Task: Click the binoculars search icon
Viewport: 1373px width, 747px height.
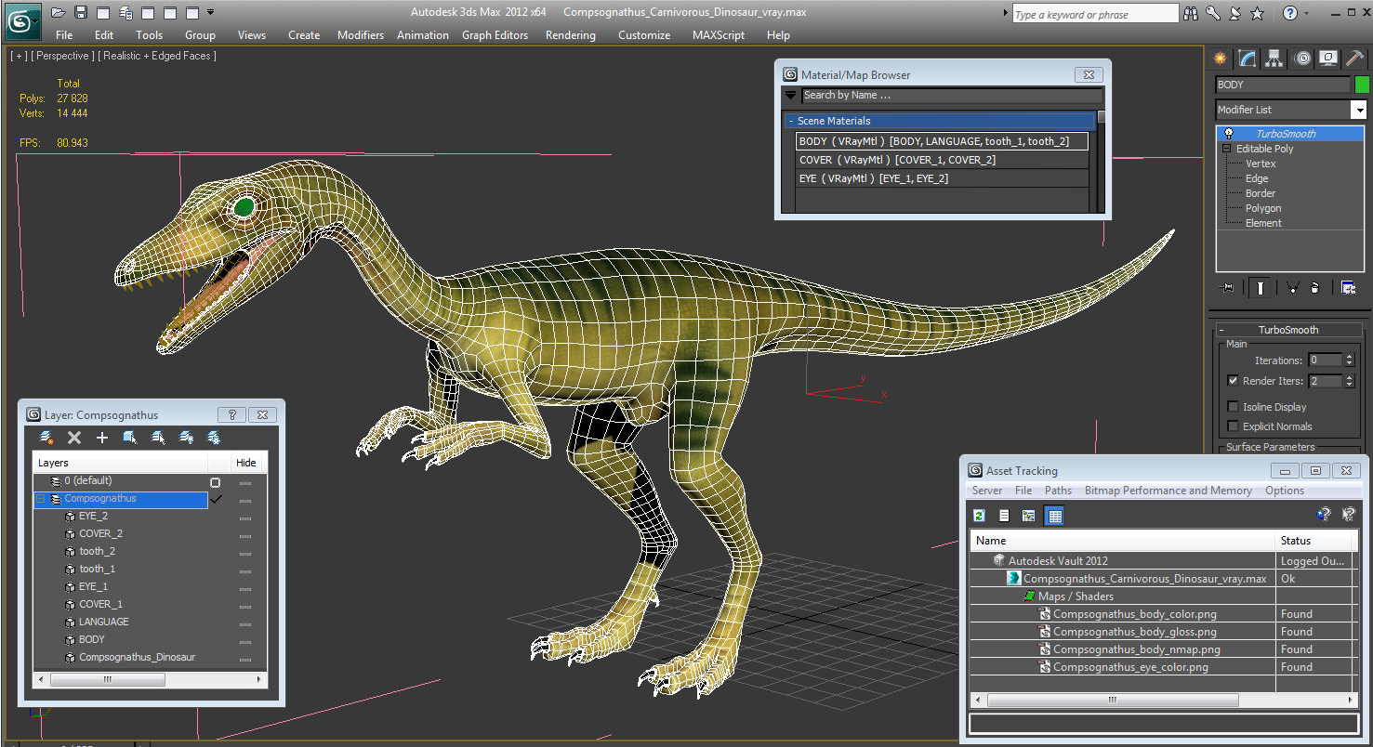Action: (x=1192, y=13)
